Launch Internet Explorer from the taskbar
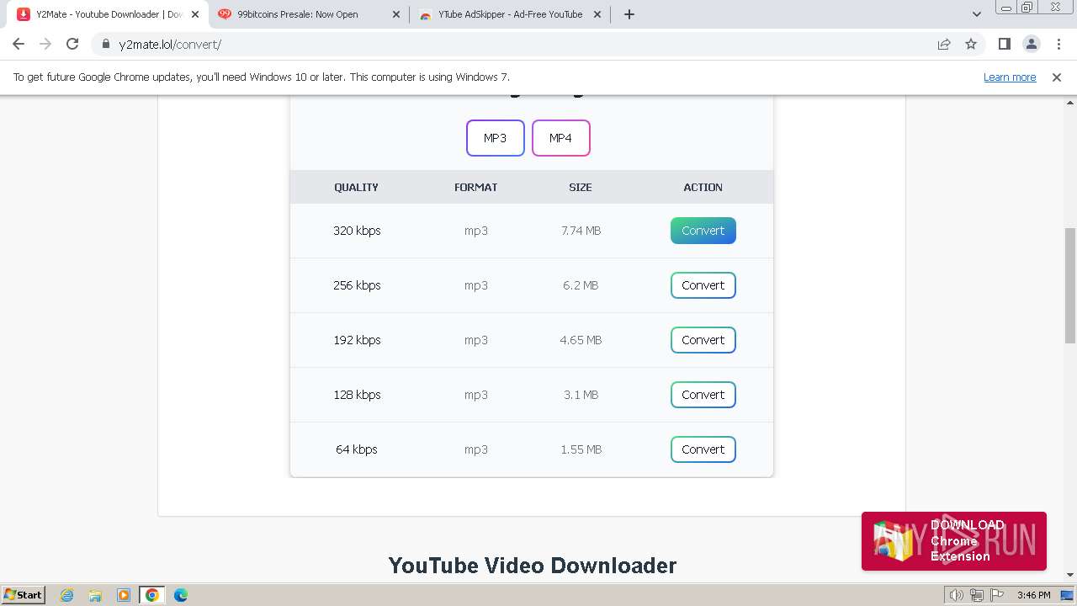Screen dimensions: 1077x606 coord(66,595)
